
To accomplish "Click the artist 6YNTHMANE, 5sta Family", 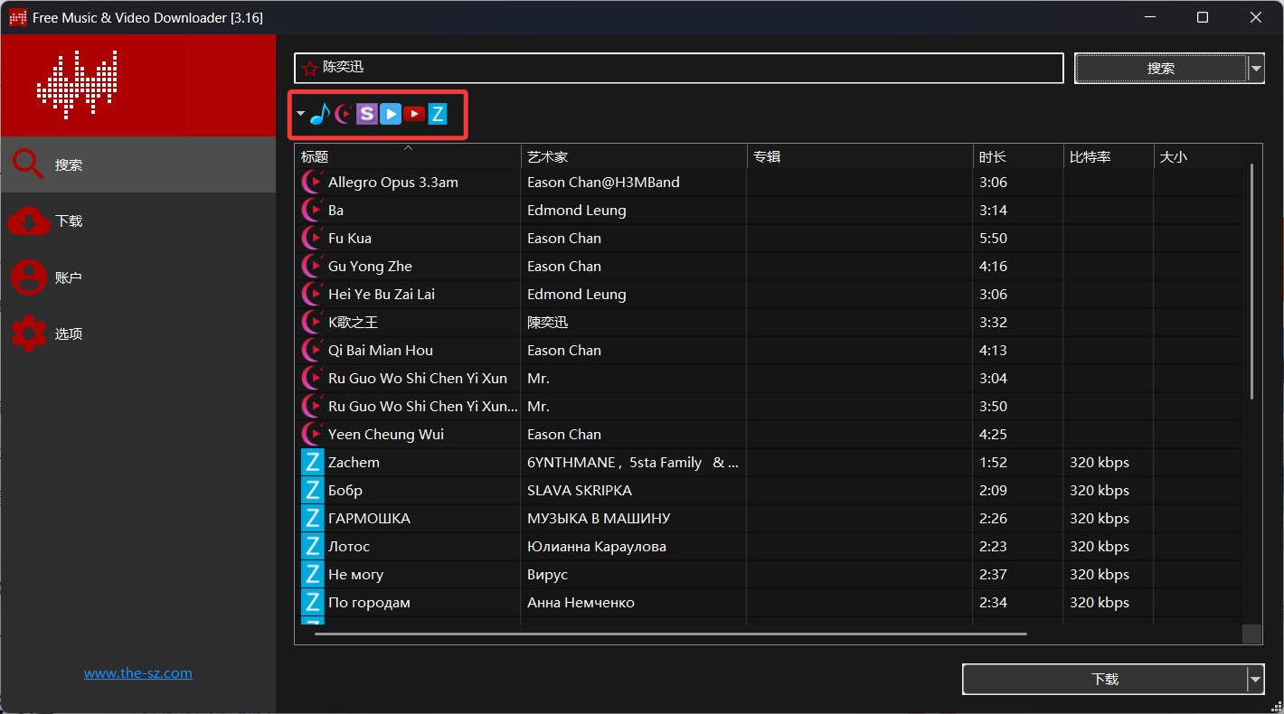I will click(633, 463).
